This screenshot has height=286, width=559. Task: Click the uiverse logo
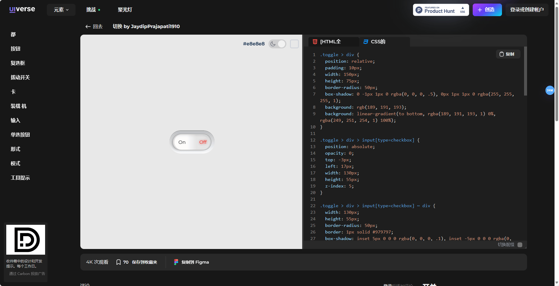tap(22, 10)
